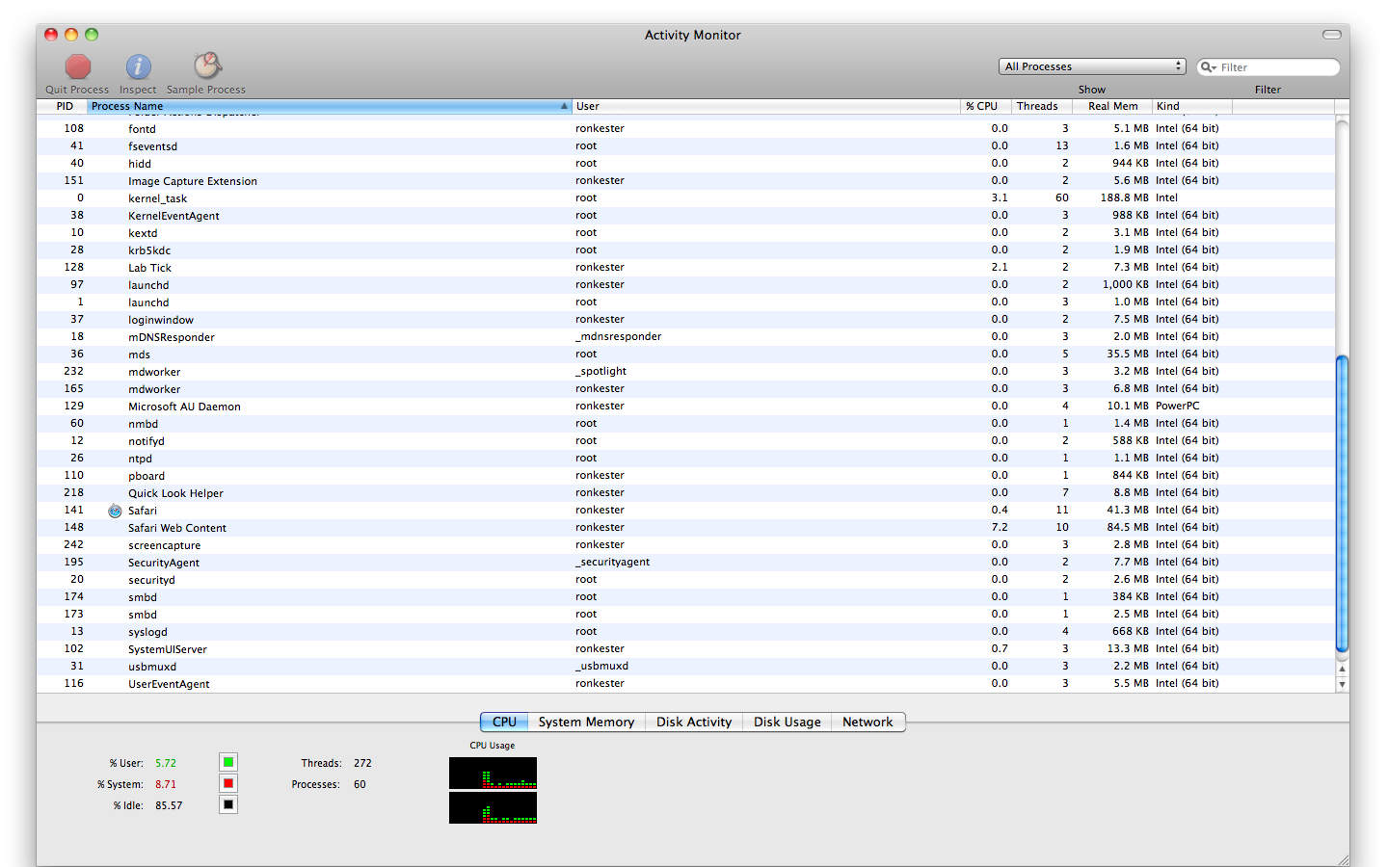Click the _mdnsresponder user entry

click(619, 336)
